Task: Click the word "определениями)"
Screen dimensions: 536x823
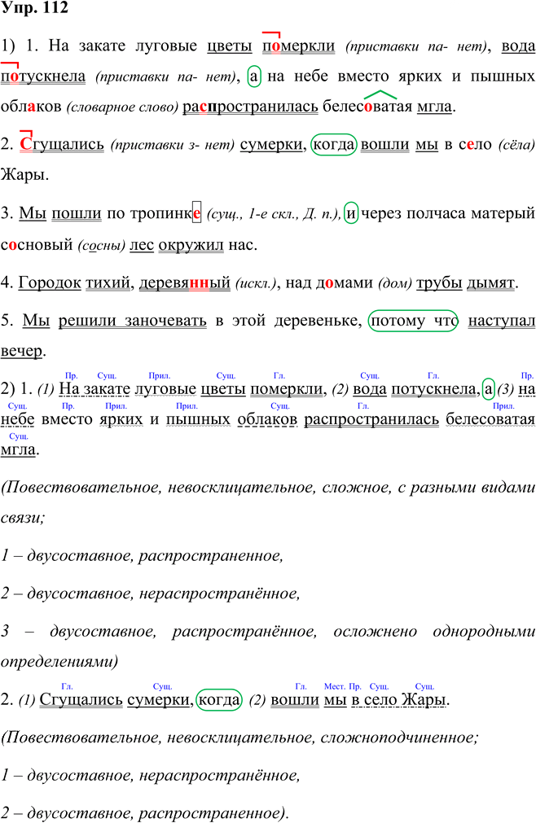Action: pos(59,662)
